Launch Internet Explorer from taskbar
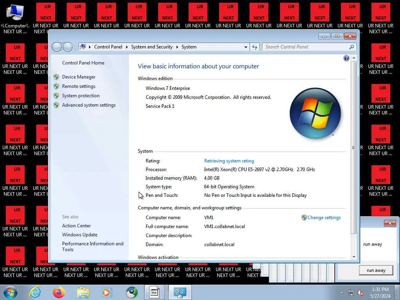This screenshot has height=300, width=400. (35, 292)
